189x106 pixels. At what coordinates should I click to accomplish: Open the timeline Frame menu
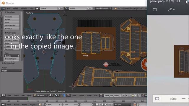coord(25,105)
